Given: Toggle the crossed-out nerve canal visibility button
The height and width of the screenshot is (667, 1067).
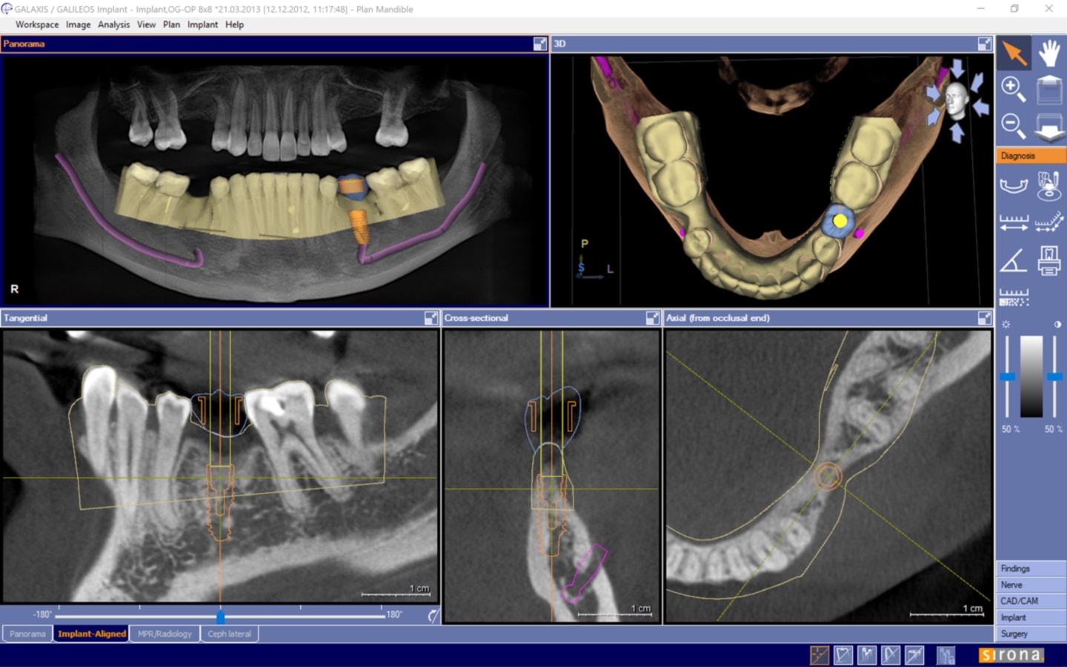Looking at the screenshot, I should pos(891,654).
